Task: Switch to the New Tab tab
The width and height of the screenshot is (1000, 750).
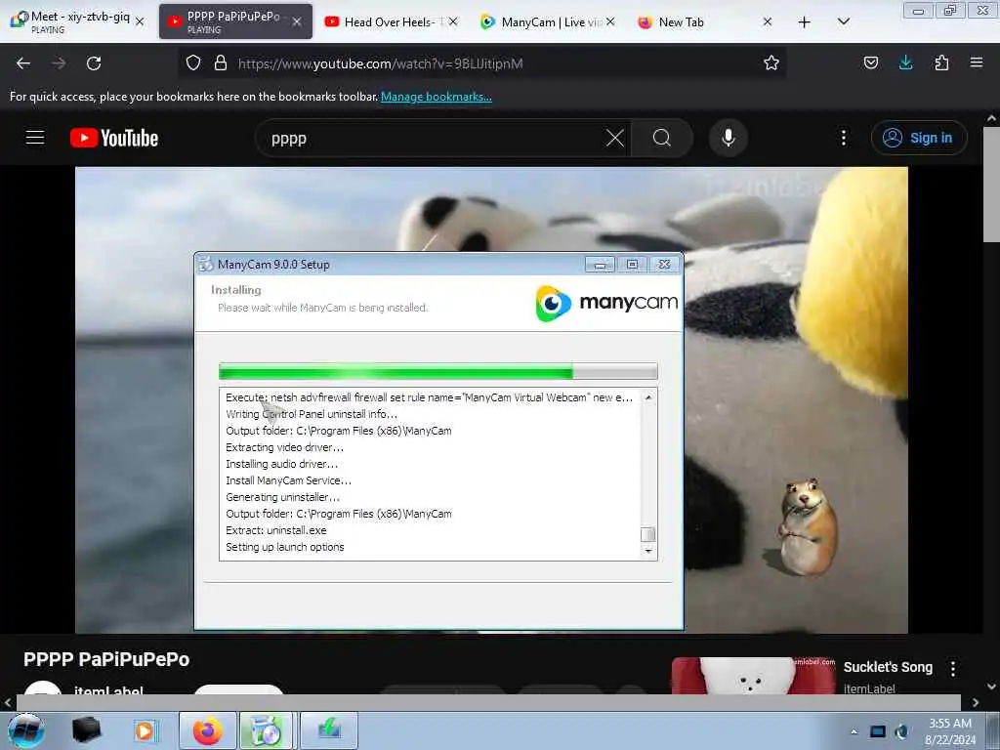Action: 703,21
